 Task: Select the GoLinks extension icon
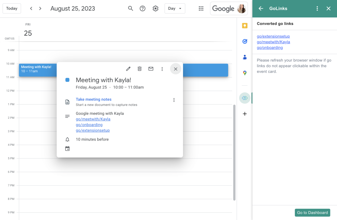tap(245, 98)
